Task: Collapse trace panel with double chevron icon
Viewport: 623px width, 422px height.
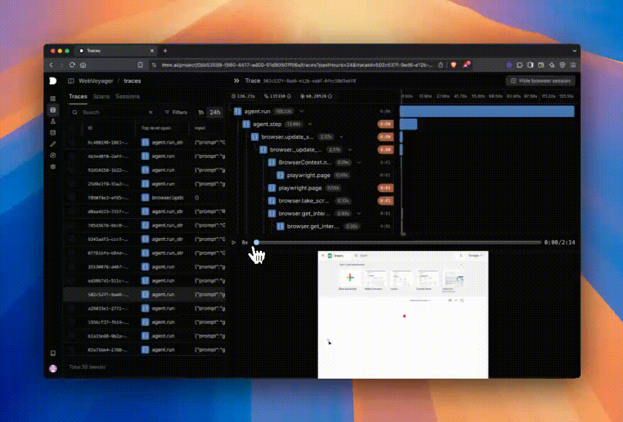Action: point(236,81)
